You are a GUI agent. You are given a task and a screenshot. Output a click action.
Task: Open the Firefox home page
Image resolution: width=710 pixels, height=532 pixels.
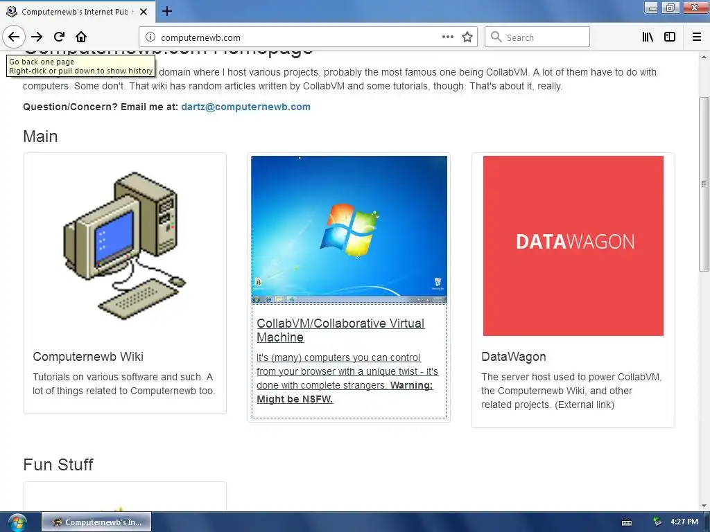click(81, 37)
